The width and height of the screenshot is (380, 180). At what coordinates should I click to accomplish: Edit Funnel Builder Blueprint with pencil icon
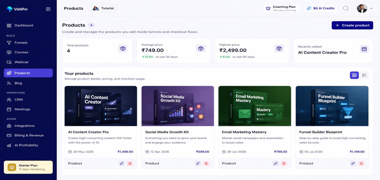point(353,164)
